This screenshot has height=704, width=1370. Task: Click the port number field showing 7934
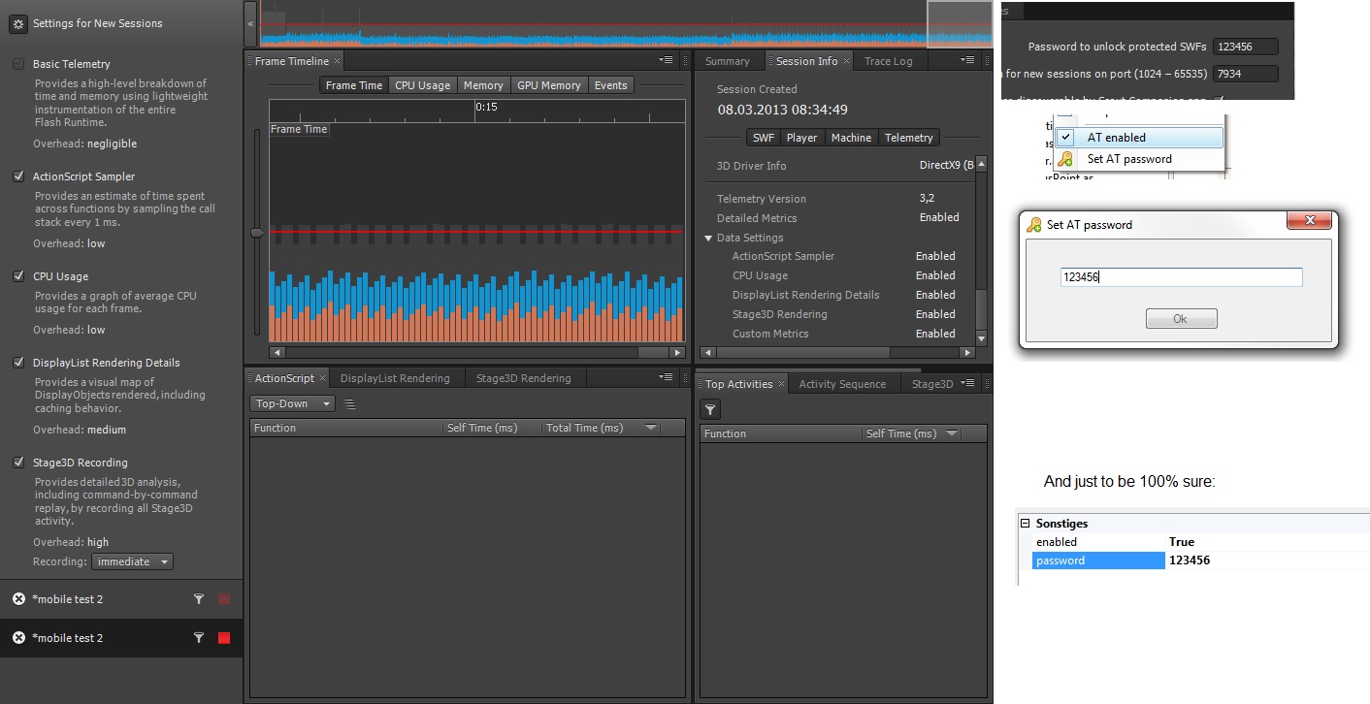click(x=1247, y=74)
